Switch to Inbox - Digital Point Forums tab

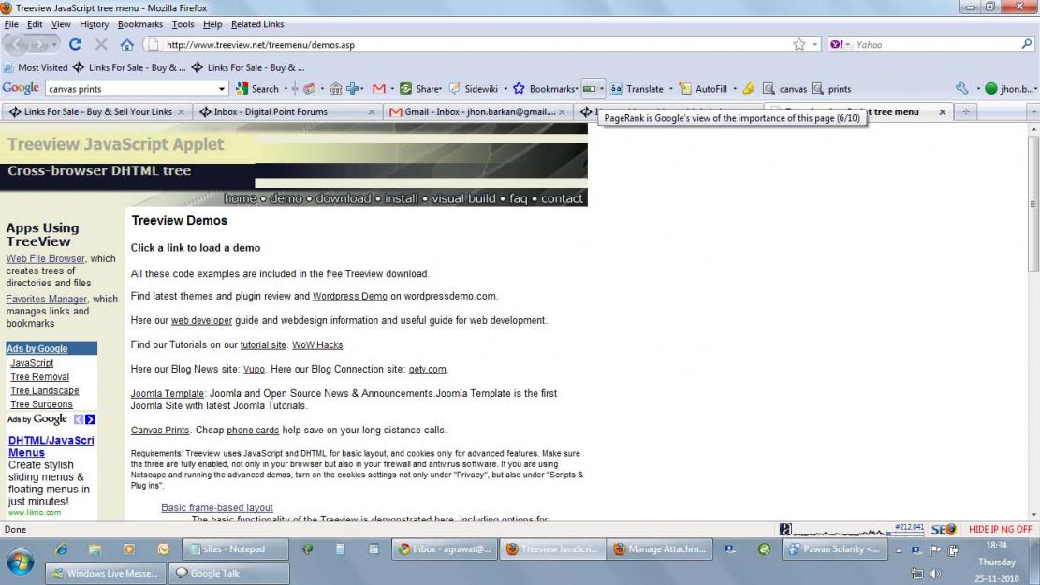point(286,112)
